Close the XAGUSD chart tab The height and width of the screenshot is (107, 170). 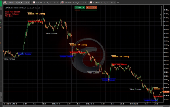(x=86, y=3)
